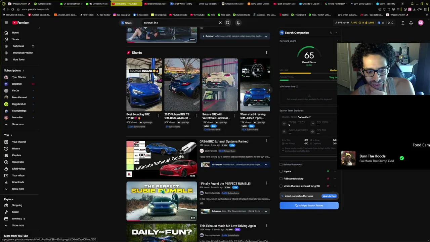Run the search with the magnifier button
This screenshot has height=242, width=430.
tap(228, 23)
